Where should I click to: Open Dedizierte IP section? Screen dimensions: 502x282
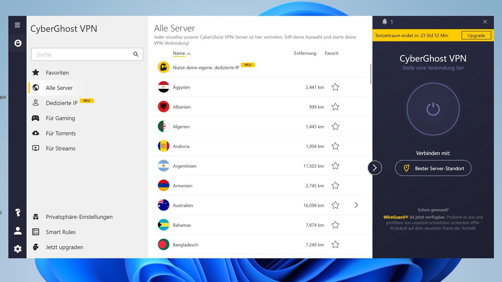62,103
